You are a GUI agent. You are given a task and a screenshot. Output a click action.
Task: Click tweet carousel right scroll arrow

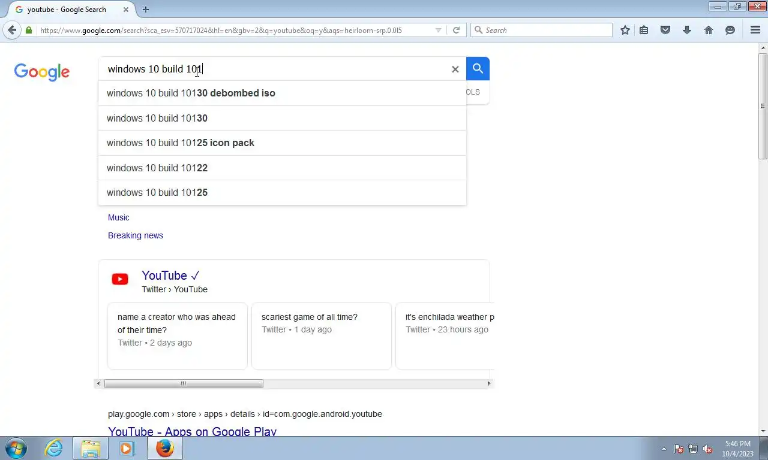[x=489, y=383]
